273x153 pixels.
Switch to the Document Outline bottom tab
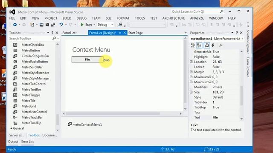[49, 135]
